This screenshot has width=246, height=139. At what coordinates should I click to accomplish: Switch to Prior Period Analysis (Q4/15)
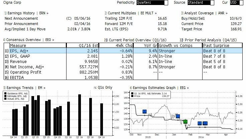(x=208, y=40)
